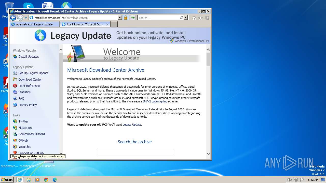Refresh the page with the green arrows button
The image size is (326, 183).
tap(133, 18)
